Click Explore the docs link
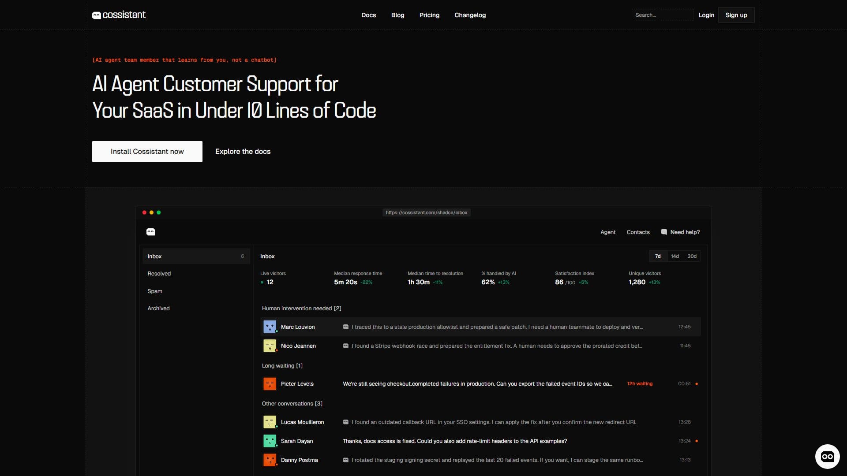847x476 pixels. pos(243,152)
